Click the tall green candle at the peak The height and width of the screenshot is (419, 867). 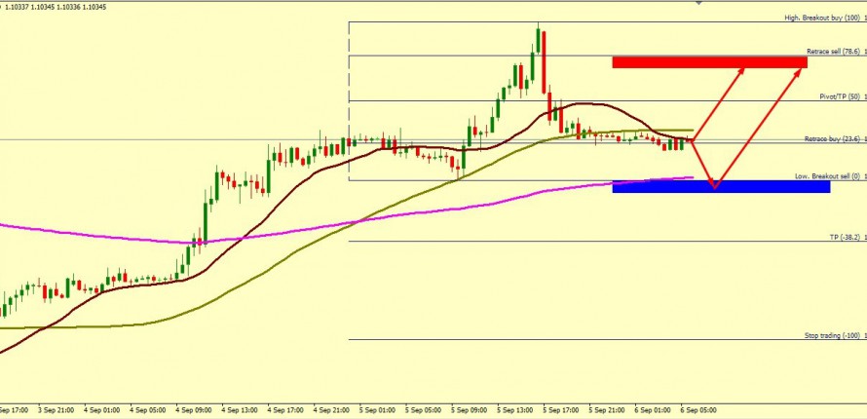[x=538, y=39]
